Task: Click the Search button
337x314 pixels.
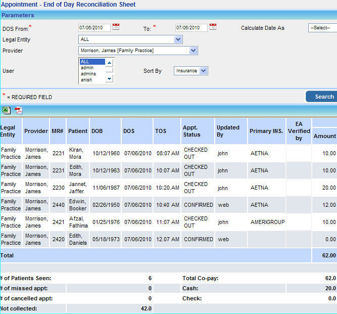Action: [322, 97]
